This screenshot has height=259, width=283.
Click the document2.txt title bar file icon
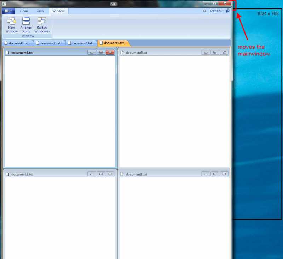click(7, 174)
